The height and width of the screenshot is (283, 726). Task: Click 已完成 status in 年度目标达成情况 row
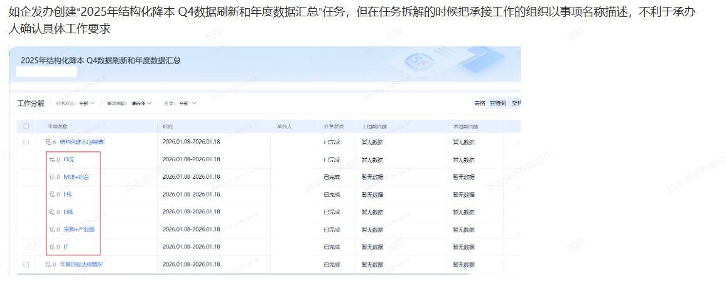point(332,265)
